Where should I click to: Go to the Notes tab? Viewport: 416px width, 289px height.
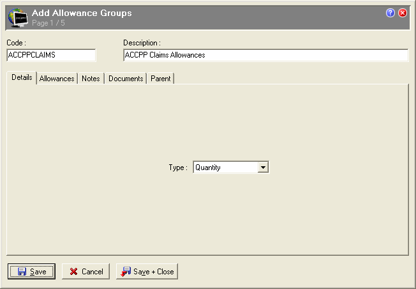[x=91, y=79]
